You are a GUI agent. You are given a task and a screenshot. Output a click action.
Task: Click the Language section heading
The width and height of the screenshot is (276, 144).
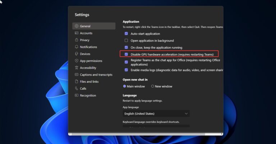pos(130,95)
